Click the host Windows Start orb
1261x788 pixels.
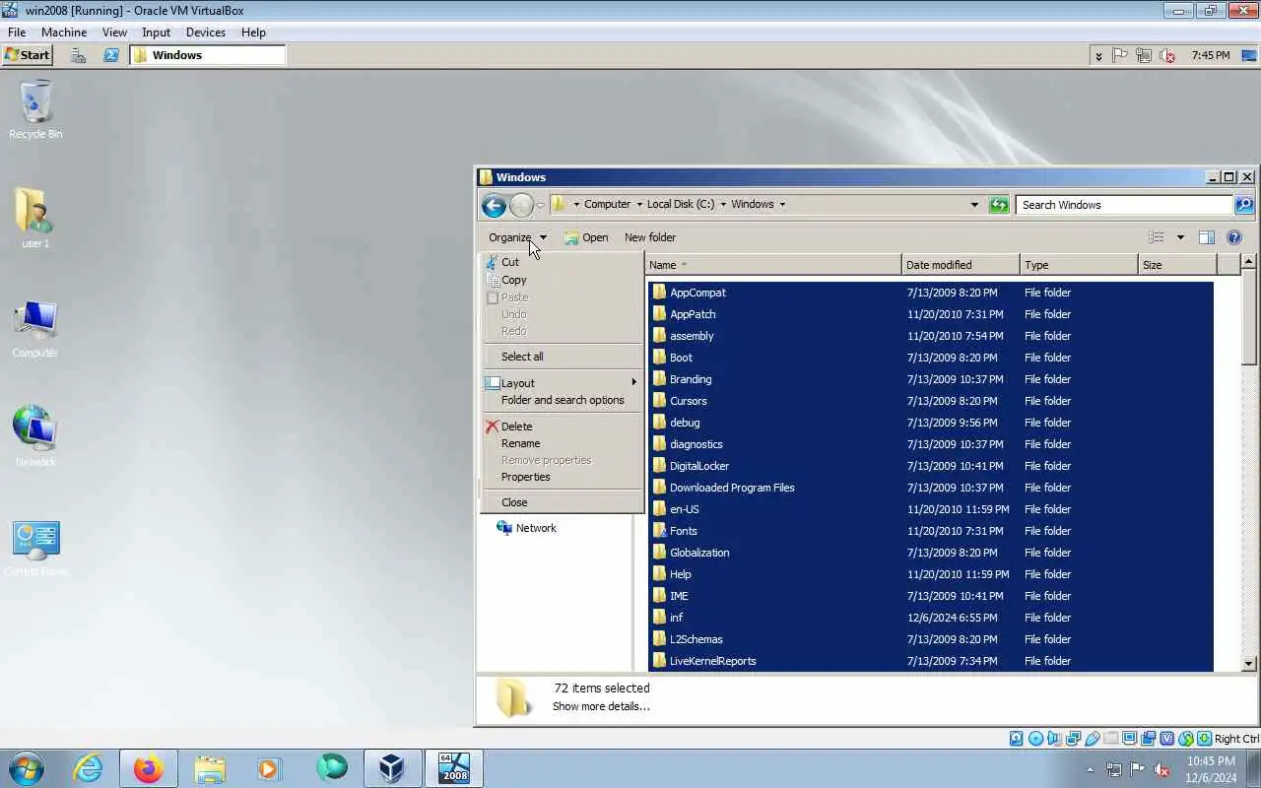coord(27,768)
